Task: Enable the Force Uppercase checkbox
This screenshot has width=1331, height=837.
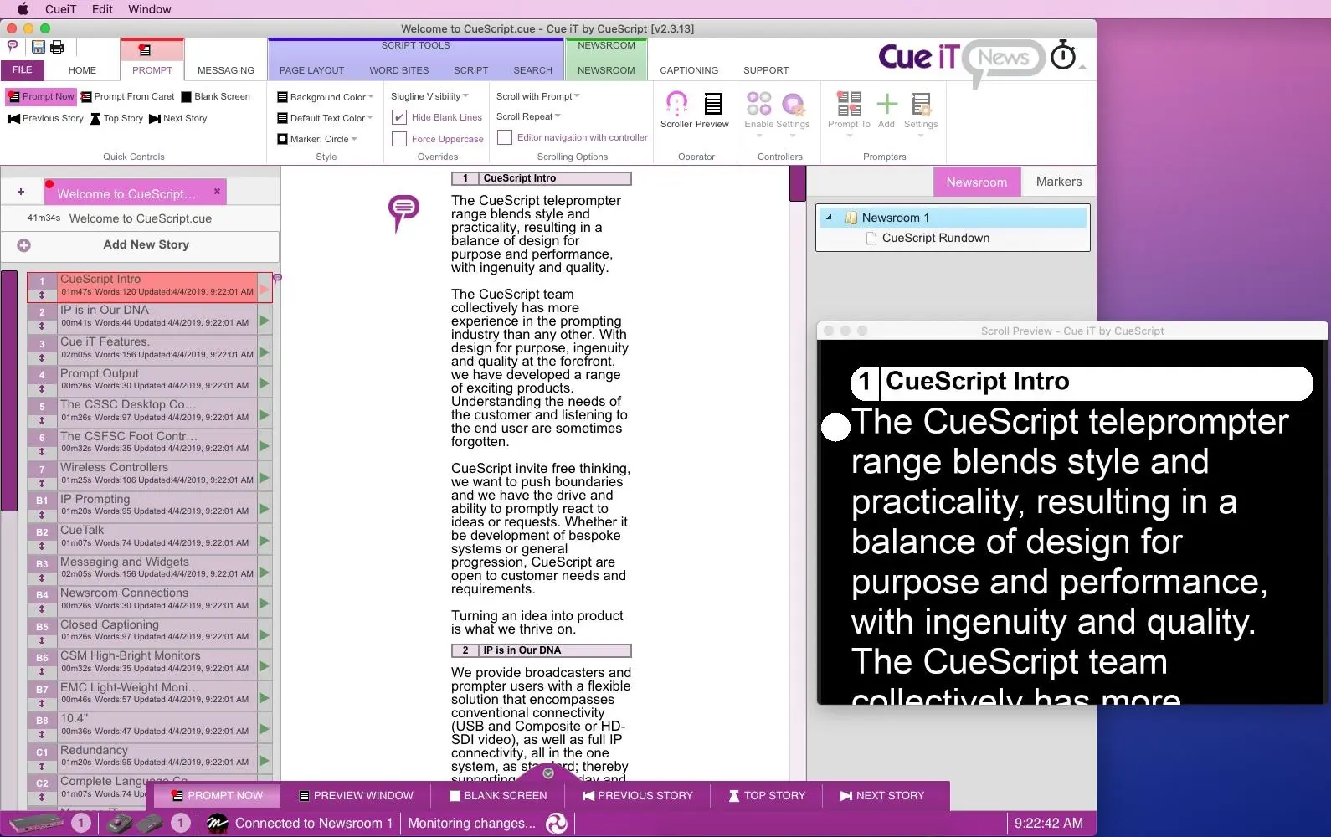Action: coord(399,139)
